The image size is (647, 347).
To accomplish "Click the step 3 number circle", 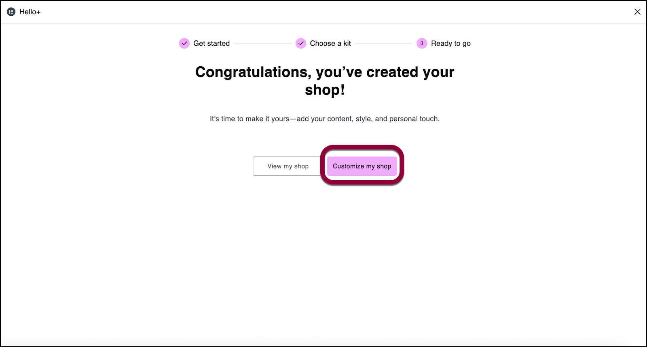I will [422, 43].
